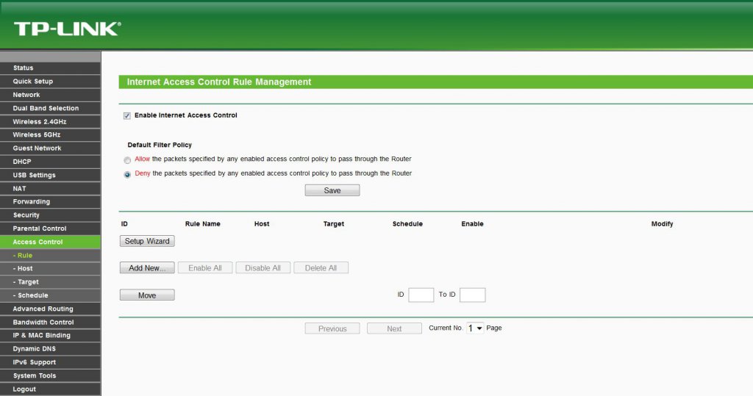753x396 pixels.
Task: Open System Tools
Action: 50,375
